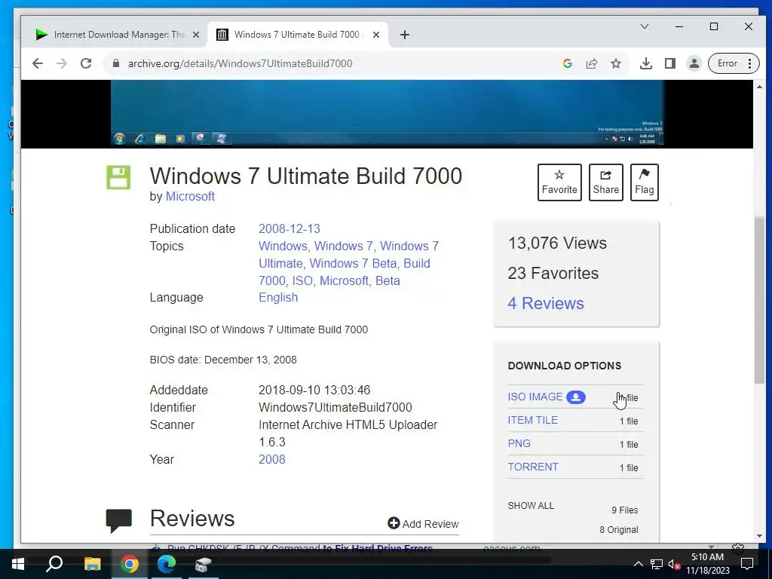This screenshot has height=579, width=772.
Task: Open network status in system tray
Action: click(657, 564)
